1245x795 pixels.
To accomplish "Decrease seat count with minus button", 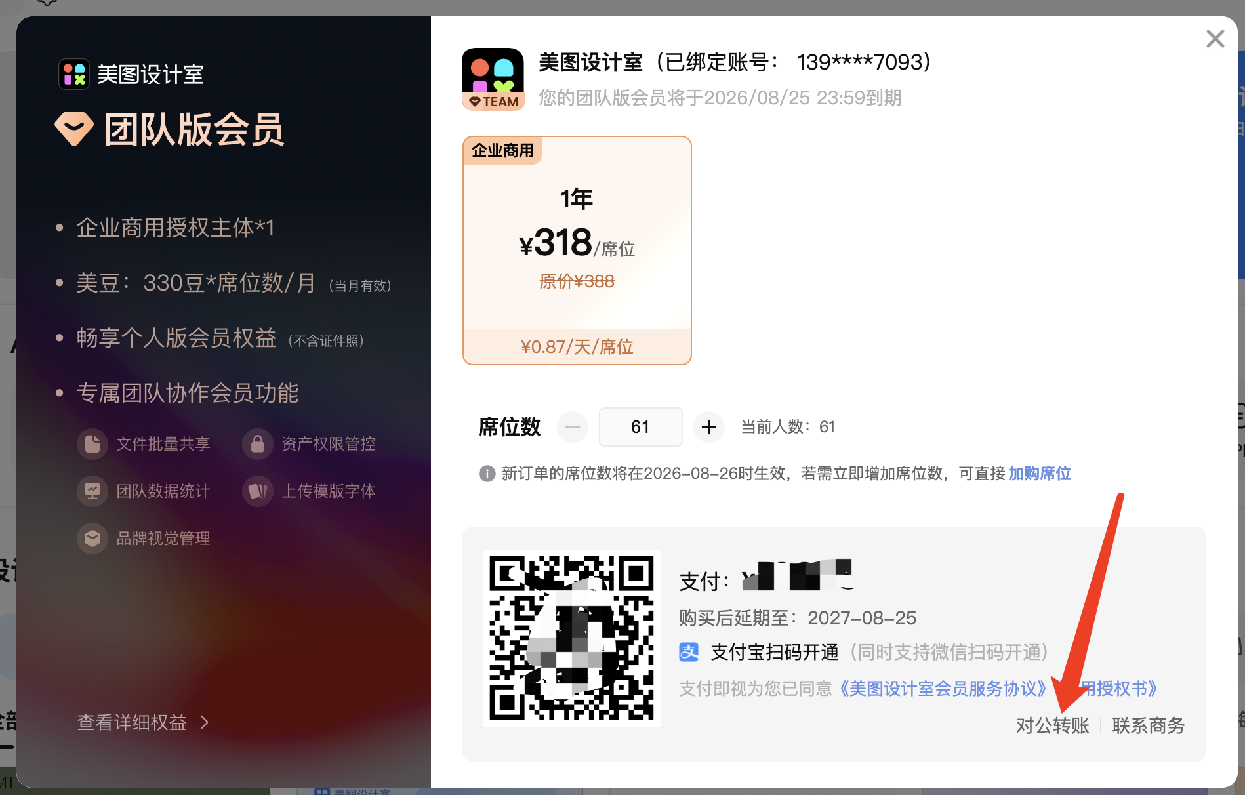I will (x=573, y=427).
